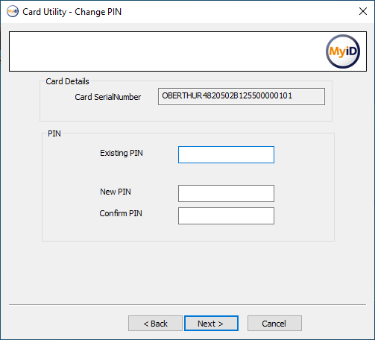Viewport: 375px width, 340px height.
Task: Cancel the Change PIN wizard
Action: (x=274, y=324)
